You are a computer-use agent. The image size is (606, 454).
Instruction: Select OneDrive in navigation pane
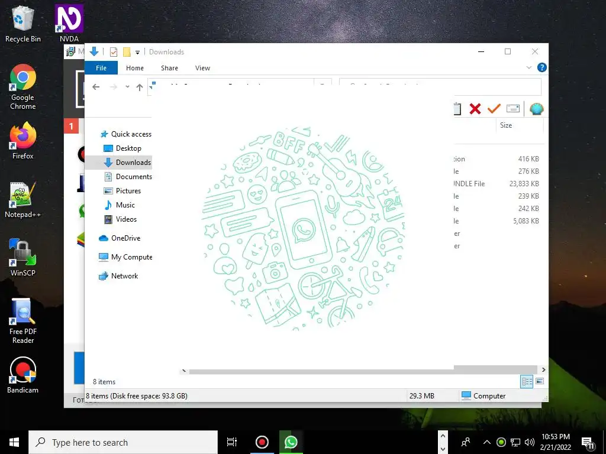(120, 238)
